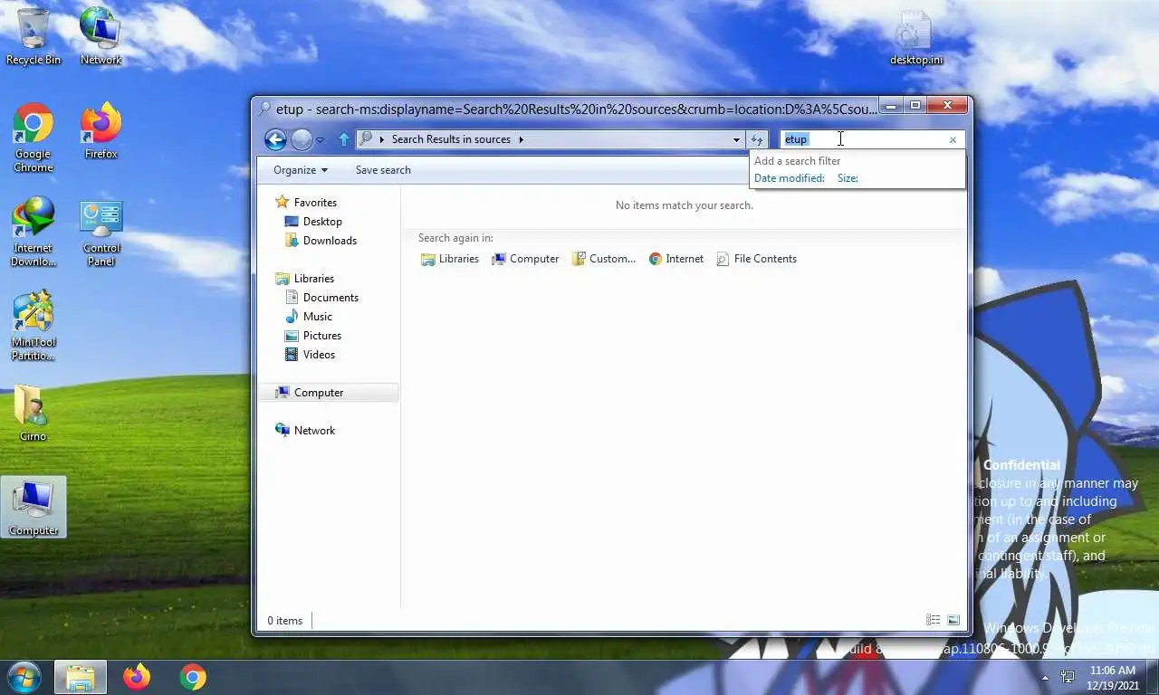Open the Start menu orb
The height and width of the screenshot is (695, 1159).
pos(23,677)
